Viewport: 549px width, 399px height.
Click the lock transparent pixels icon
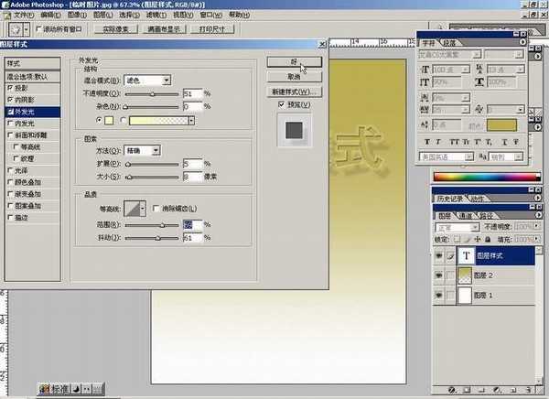tap(457, 239)
